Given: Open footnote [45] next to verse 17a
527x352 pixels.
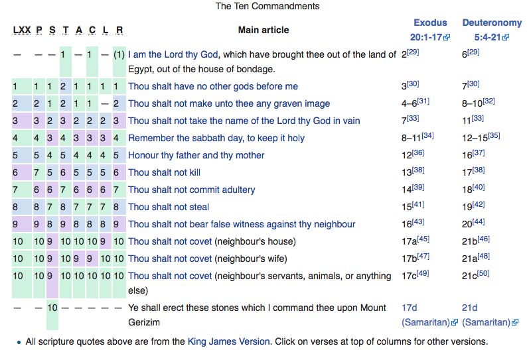Looking at the screenshot, I should [423, 239].
